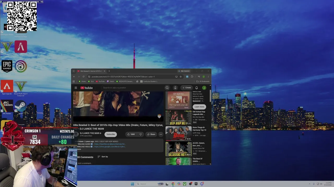Open the YouTube bookmark

100,82
